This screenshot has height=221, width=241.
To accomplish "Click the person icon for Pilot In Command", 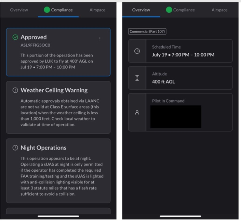I will point(137,113).
